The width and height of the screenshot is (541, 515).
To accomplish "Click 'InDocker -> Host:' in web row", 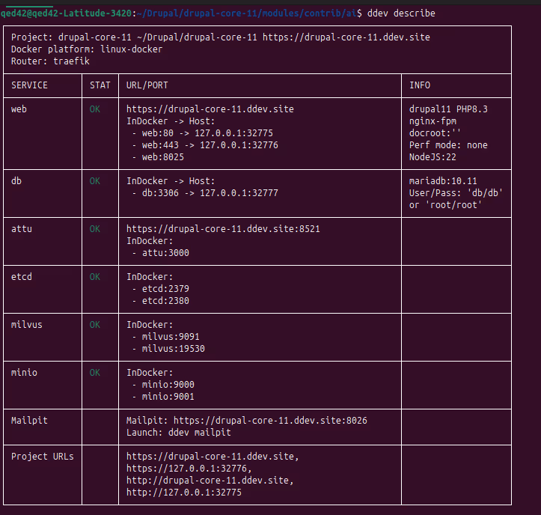I will [x=171, y=121].
